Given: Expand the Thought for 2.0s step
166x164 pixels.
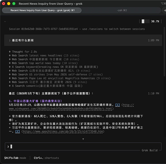Looking at the screenshot, I should point(25,51).
